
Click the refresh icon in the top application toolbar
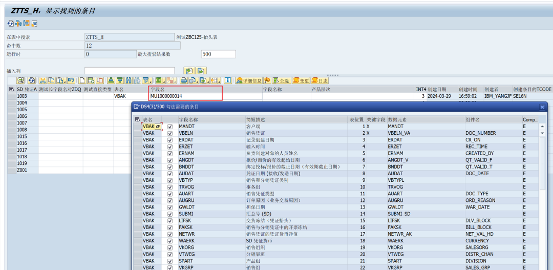10,24
